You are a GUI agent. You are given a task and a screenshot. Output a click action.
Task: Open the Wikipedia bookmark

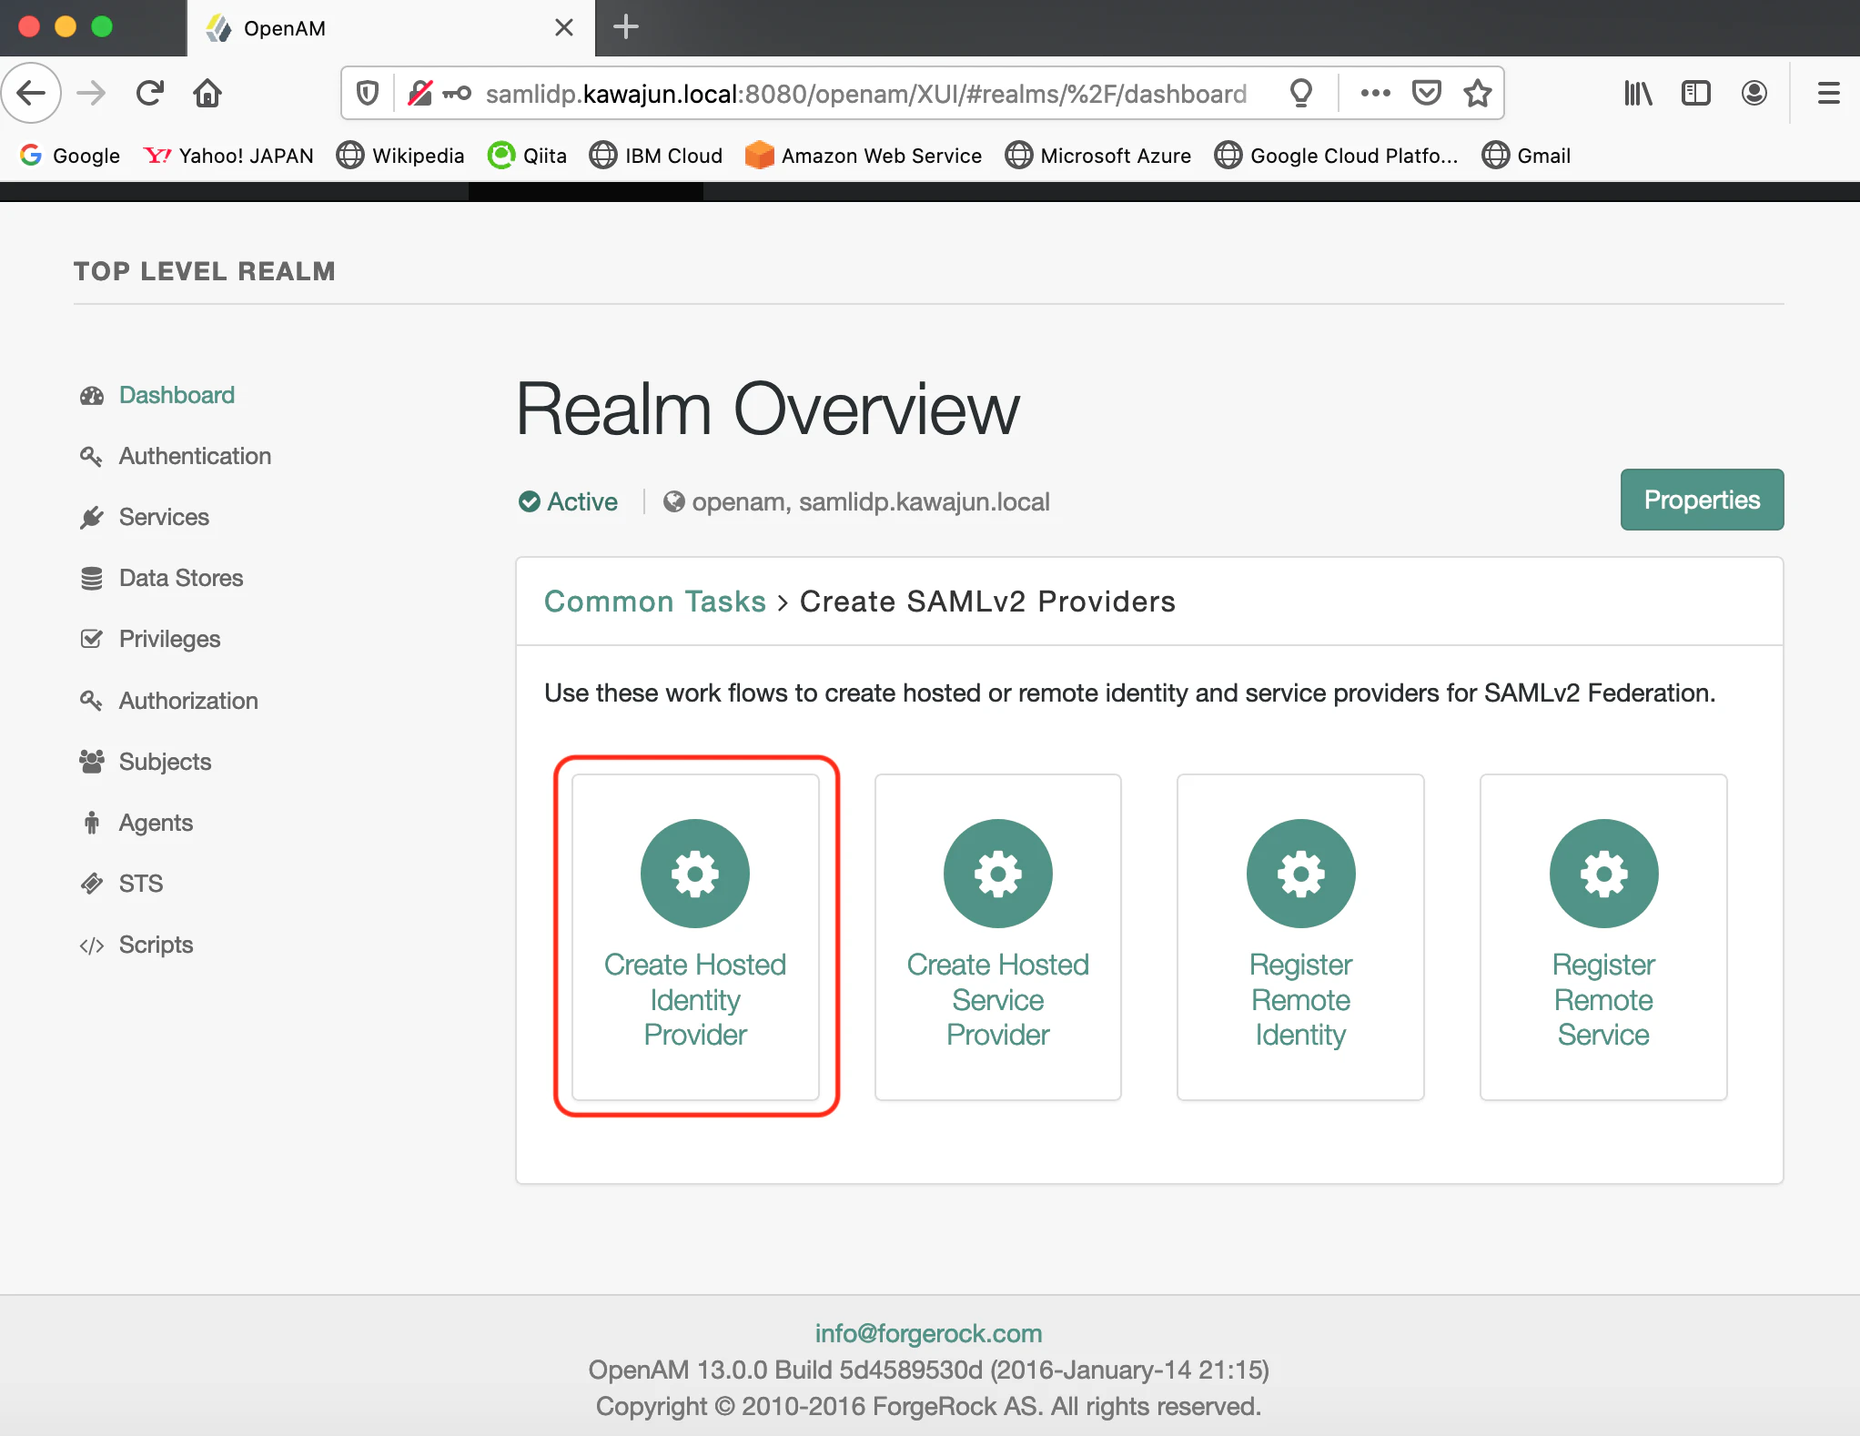400,156
